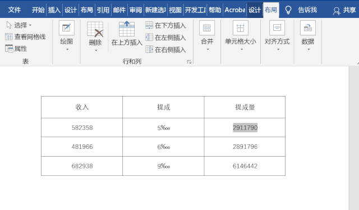Open the 文件 (File) menu
Screen dimensions: 359x210
(14, 10)
